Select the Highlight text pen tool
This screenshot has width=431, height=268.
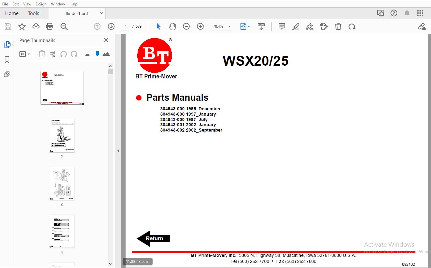296,26
